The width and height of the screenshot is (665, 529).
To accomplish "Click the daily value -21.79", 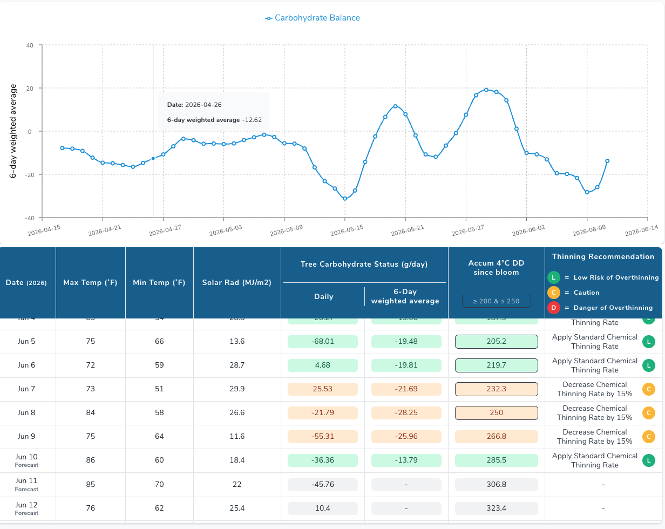I will (323, 413).
